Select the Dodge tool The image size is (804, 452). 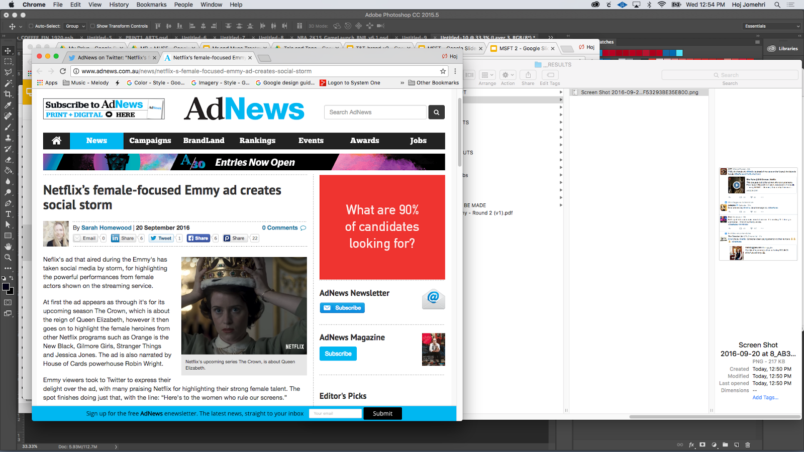click(8, 192)
